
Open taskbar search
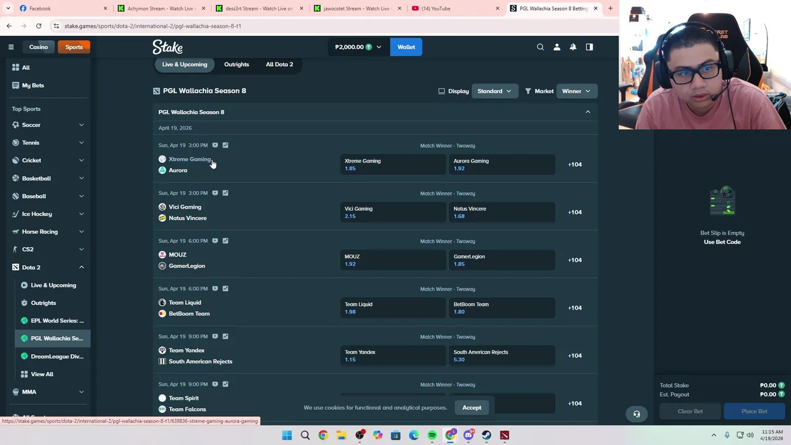coord(305,436)
